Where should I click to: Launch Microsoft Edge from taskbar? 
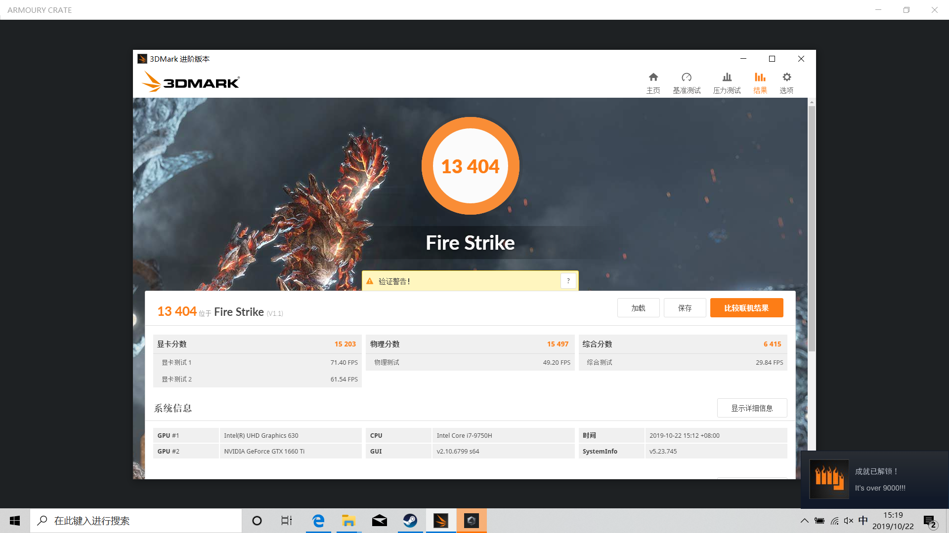(318, 521)
